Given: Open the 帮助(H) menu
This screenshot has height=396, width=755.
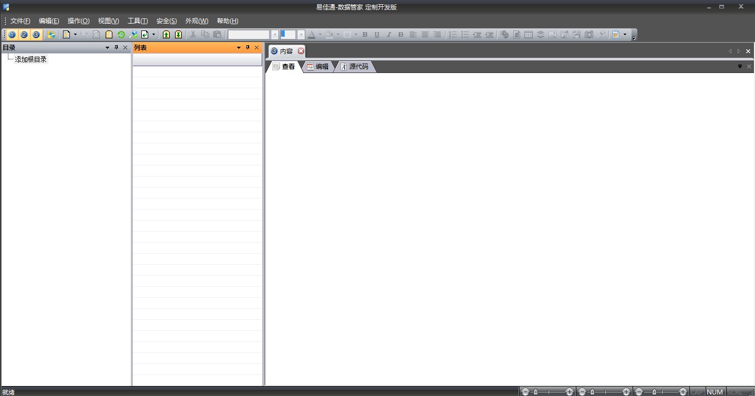Looking at the screenshot, I should [x=227, y=21].
